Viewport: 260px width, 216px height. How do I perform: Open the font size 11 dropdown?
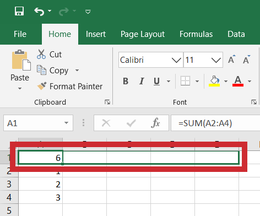216,60
